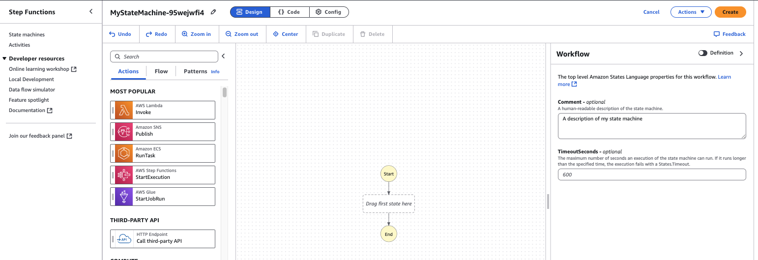Select the Flow tab
Viewport: 758px width, 260px height.
[x=161, y=71]
